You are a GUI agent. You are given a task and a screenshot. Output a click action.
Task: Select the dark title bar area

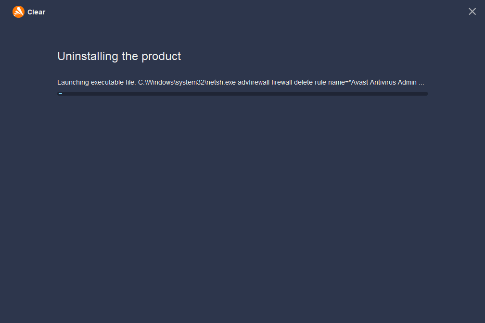tap(241, 11)
